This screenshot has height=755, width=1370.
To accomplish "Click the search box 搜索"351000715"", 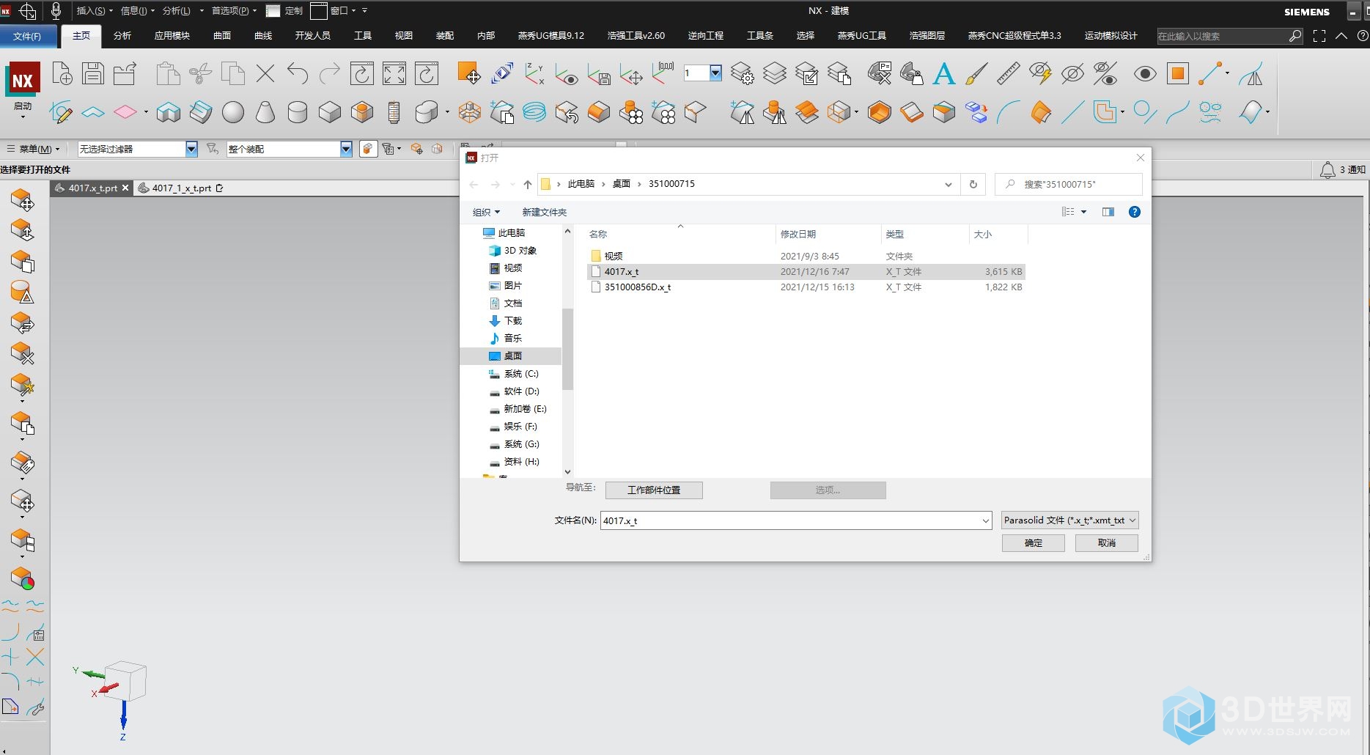I will click(1069, 184).
